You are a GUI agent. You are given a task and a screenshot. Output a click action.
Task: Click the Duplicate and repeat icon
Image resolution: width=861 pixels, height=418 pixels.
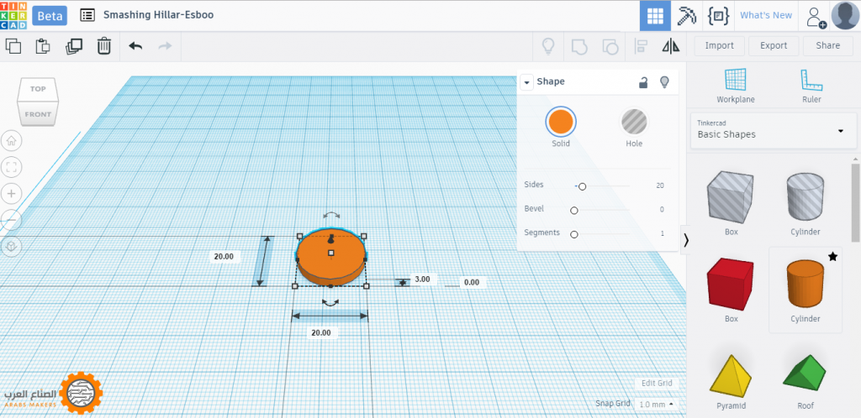(73, 46)
